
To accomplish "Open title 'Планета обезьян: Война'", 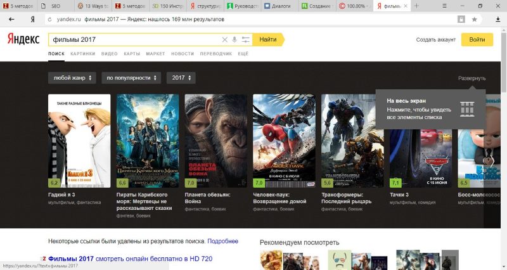I will point(208,198).
